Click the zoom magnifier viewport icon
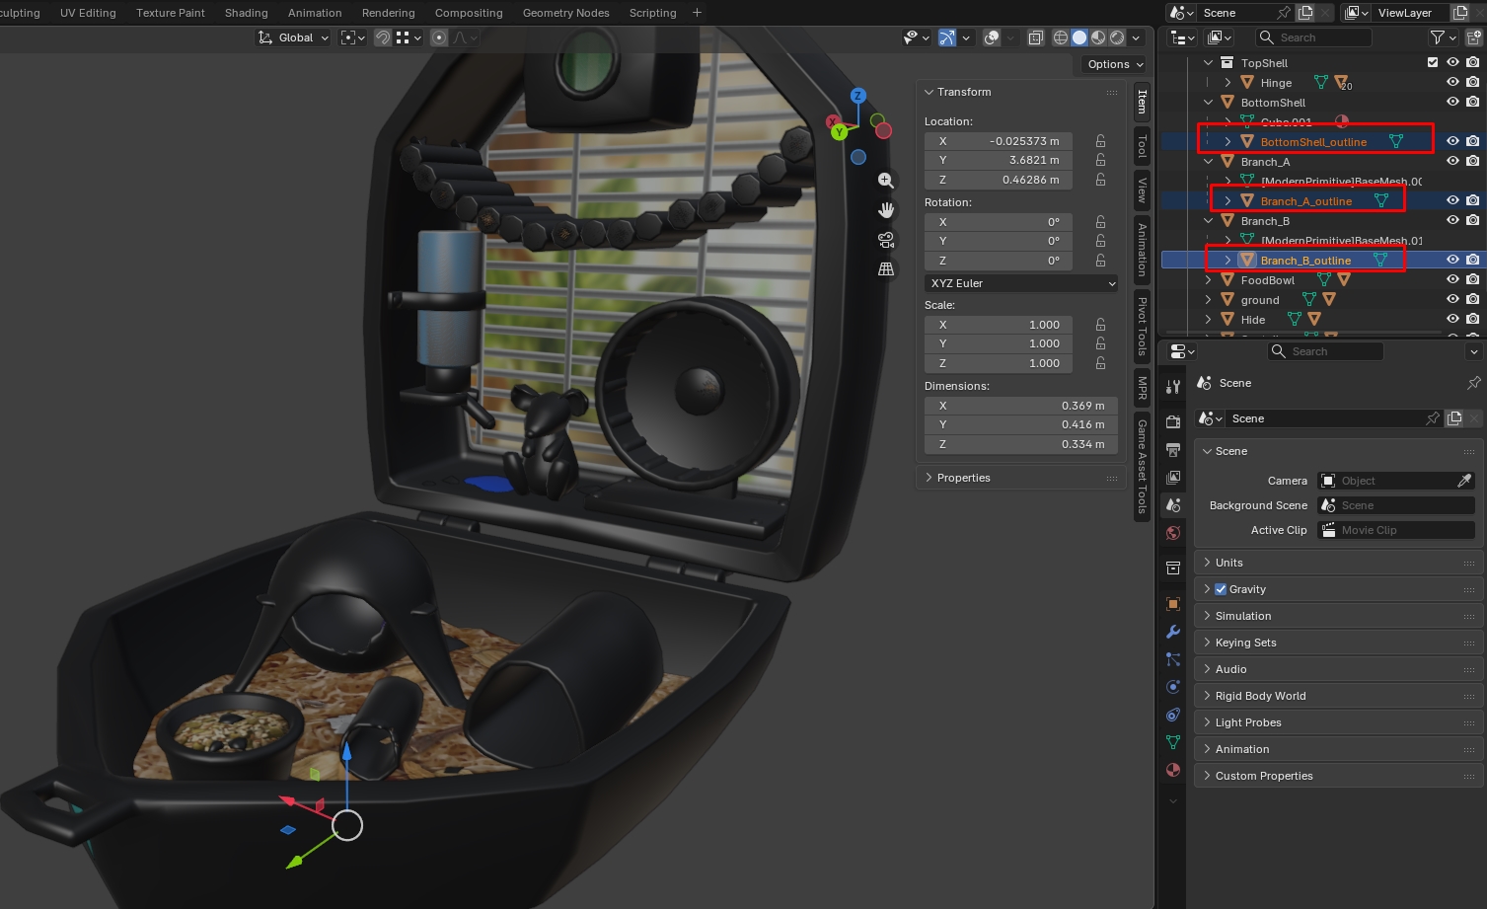 pyautogui.click(x=886, y=181)
